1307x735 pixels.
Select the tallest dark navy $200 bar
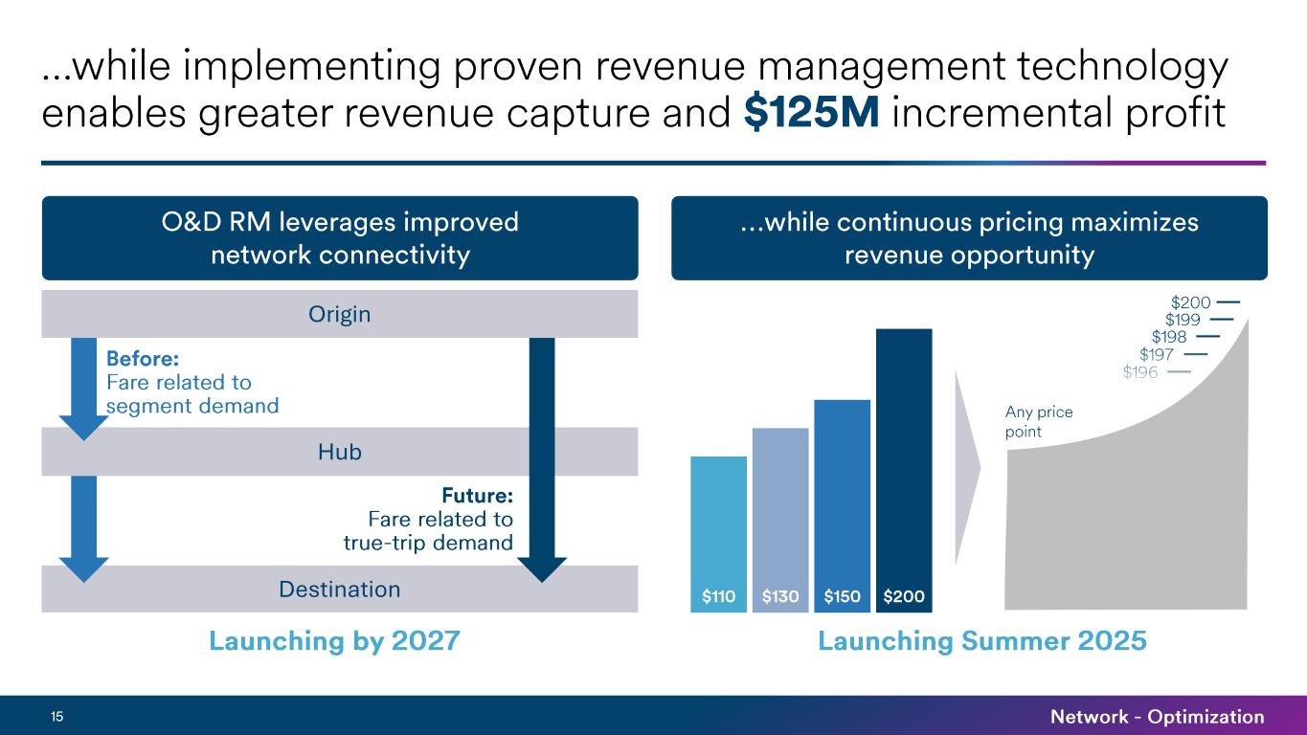pyautogui.click(x=904, y=459)
